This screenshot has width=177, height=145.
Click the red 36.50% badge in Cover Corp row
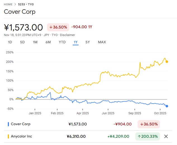pos(148,124)
